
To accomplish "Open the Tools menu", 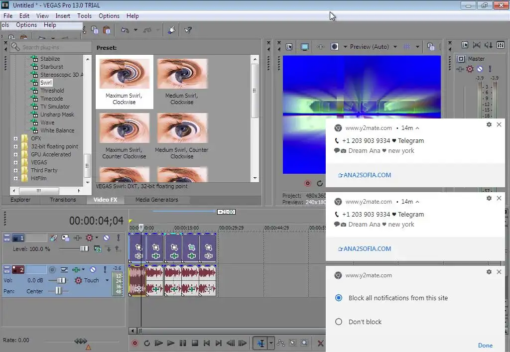I will tap(84, 15).
